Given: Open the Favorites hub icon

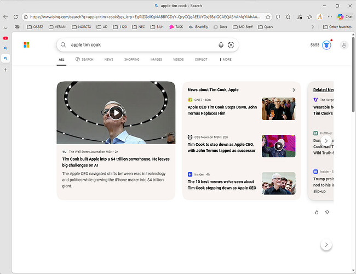Looking at the screenshot, I should pyautogui.click(x=309, y=17).
